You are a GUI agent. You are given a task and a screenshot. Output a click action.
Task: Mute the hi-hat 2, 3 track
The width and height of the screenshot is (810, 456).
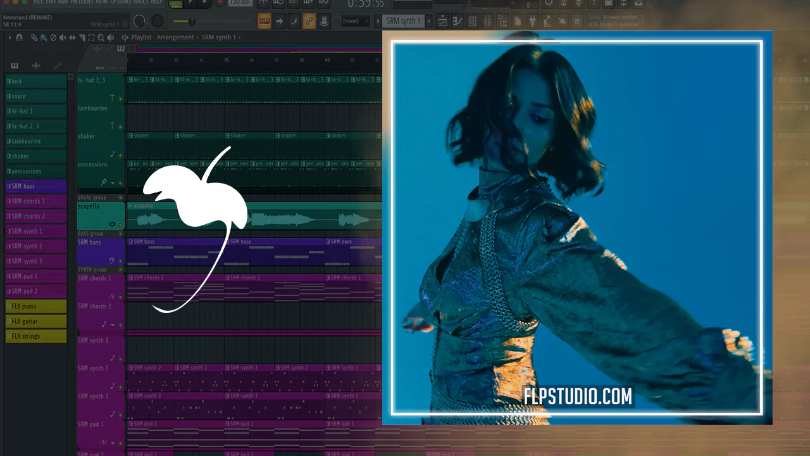tap(120, 99)
